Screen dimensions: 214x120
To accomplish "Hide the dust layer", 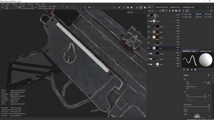I will click(x=148, y=43).
